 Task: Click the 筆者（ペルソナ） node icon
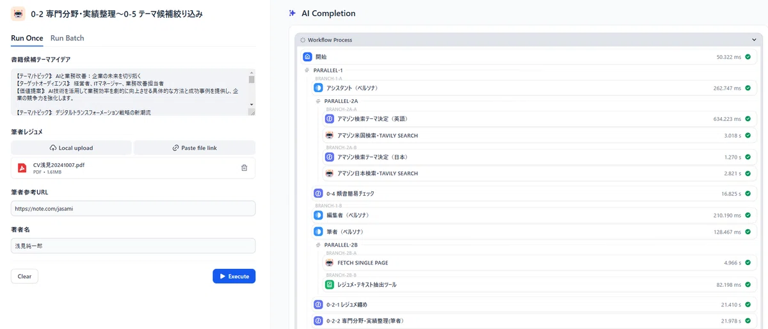(318, 232)
